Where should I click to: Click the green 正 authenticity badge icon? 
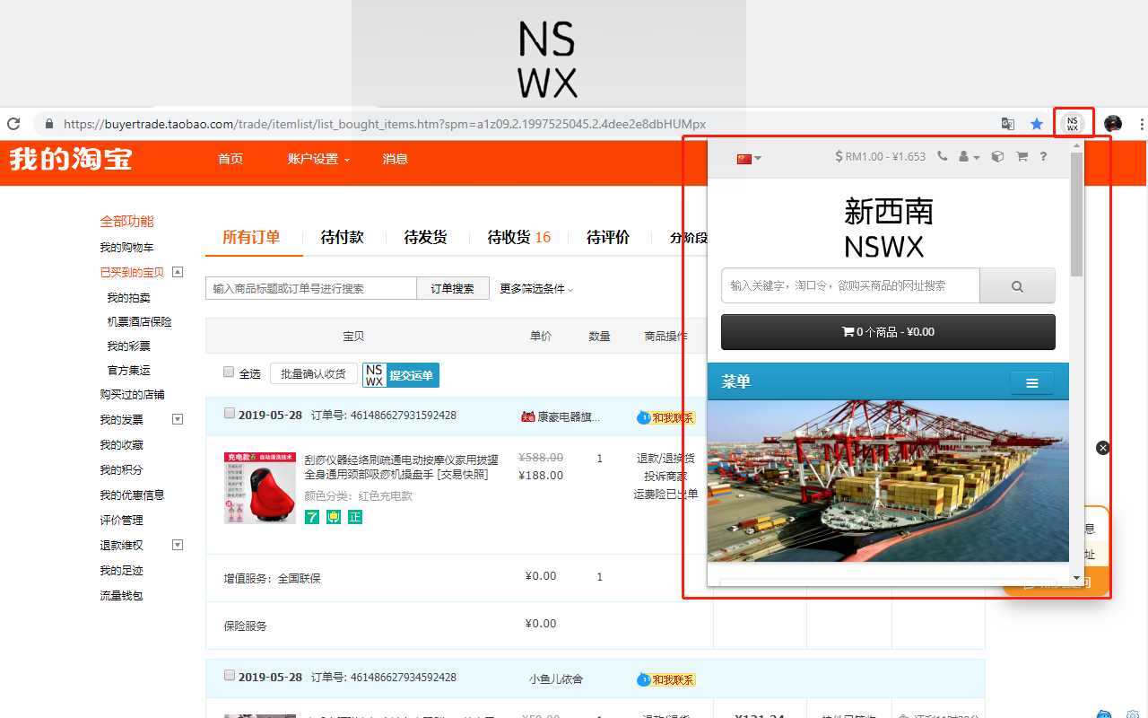(x=355, y=517)
